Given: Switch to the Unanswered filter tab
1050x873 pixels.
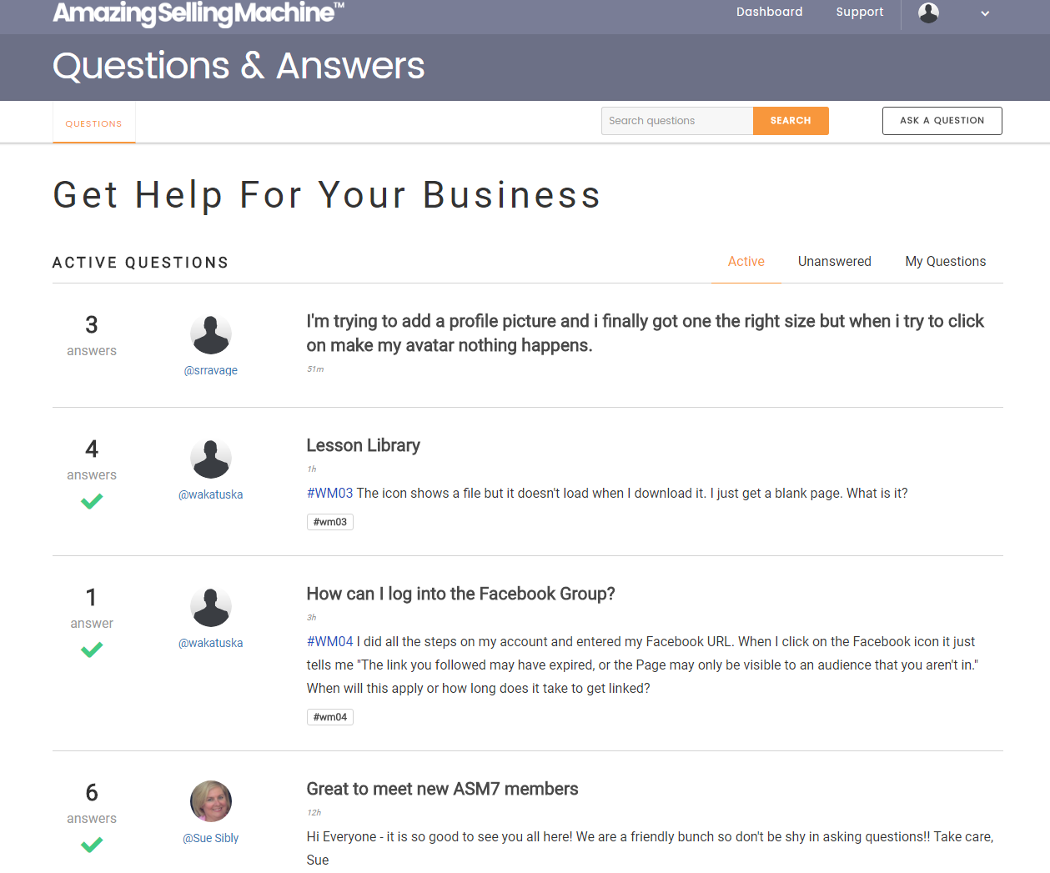Looking at the screenshot, I should (x=835, y=262).
